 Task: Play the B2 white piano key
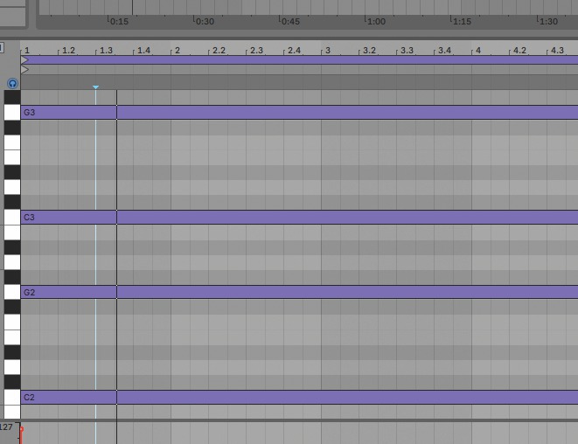click(12, 232)
